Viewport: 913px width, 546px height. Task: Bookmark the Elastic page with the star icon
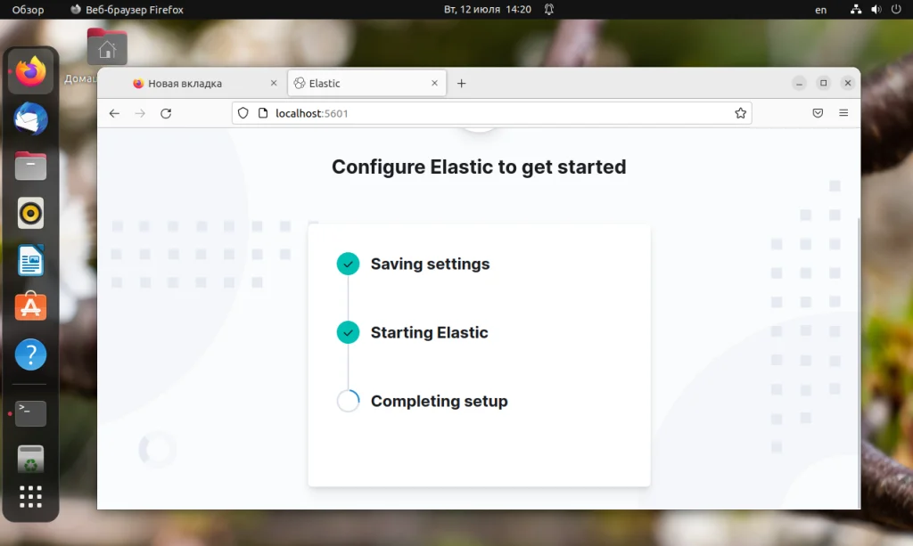click(x=740, y=113)
